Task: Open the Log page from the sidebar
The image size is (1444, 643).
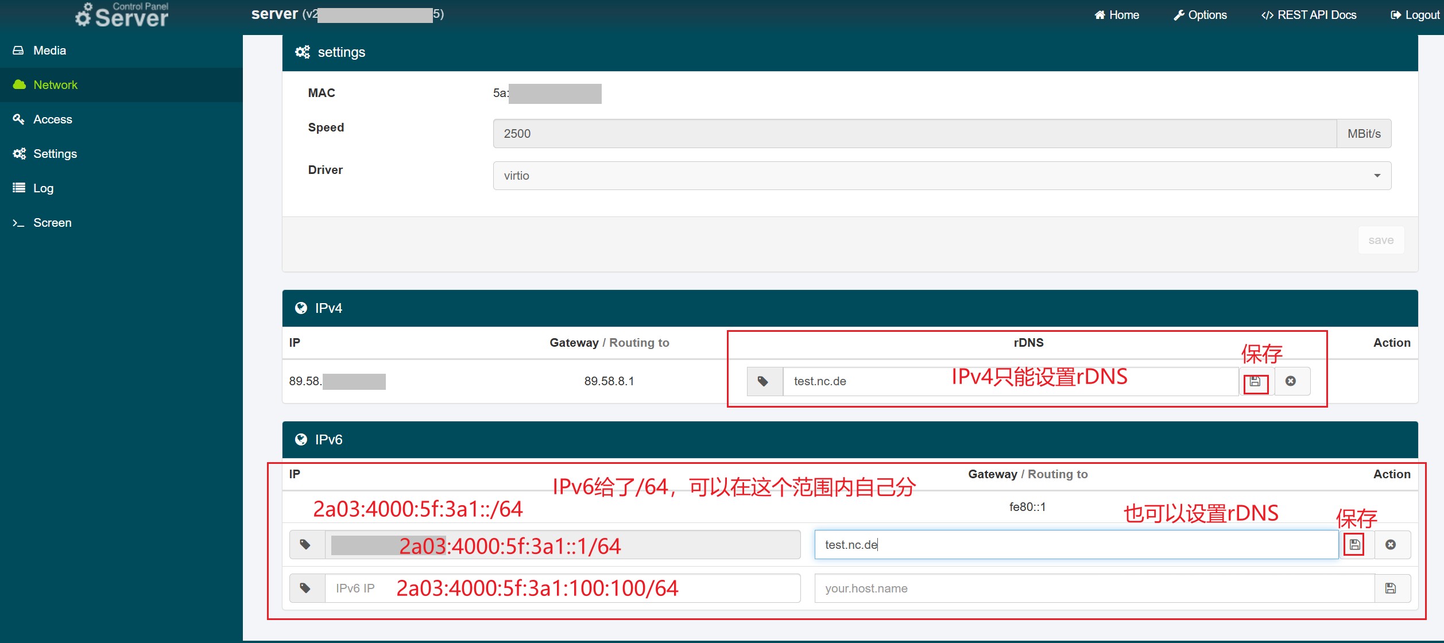Action: click(43, 188)
